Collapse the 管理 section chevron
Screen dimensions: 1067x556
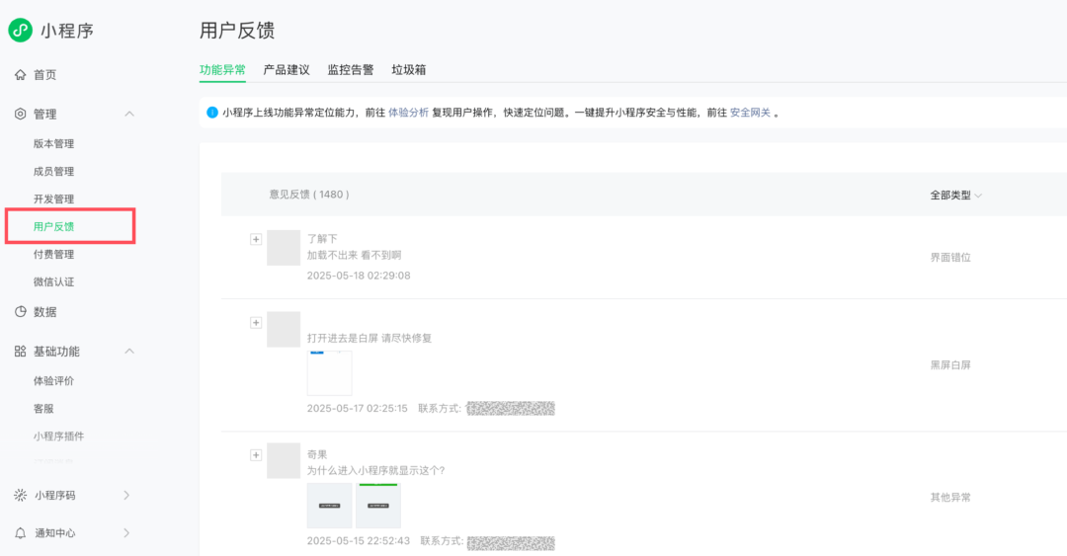[x=129, y=114]
